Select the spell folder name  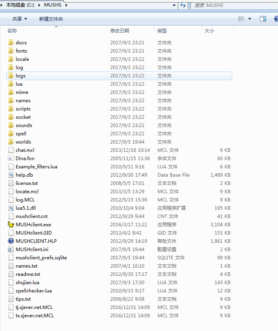click(21, 133)
